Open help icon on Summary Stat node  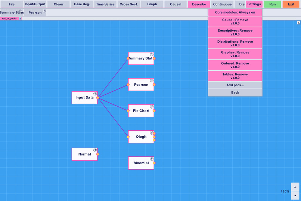(x=152, y=54)
